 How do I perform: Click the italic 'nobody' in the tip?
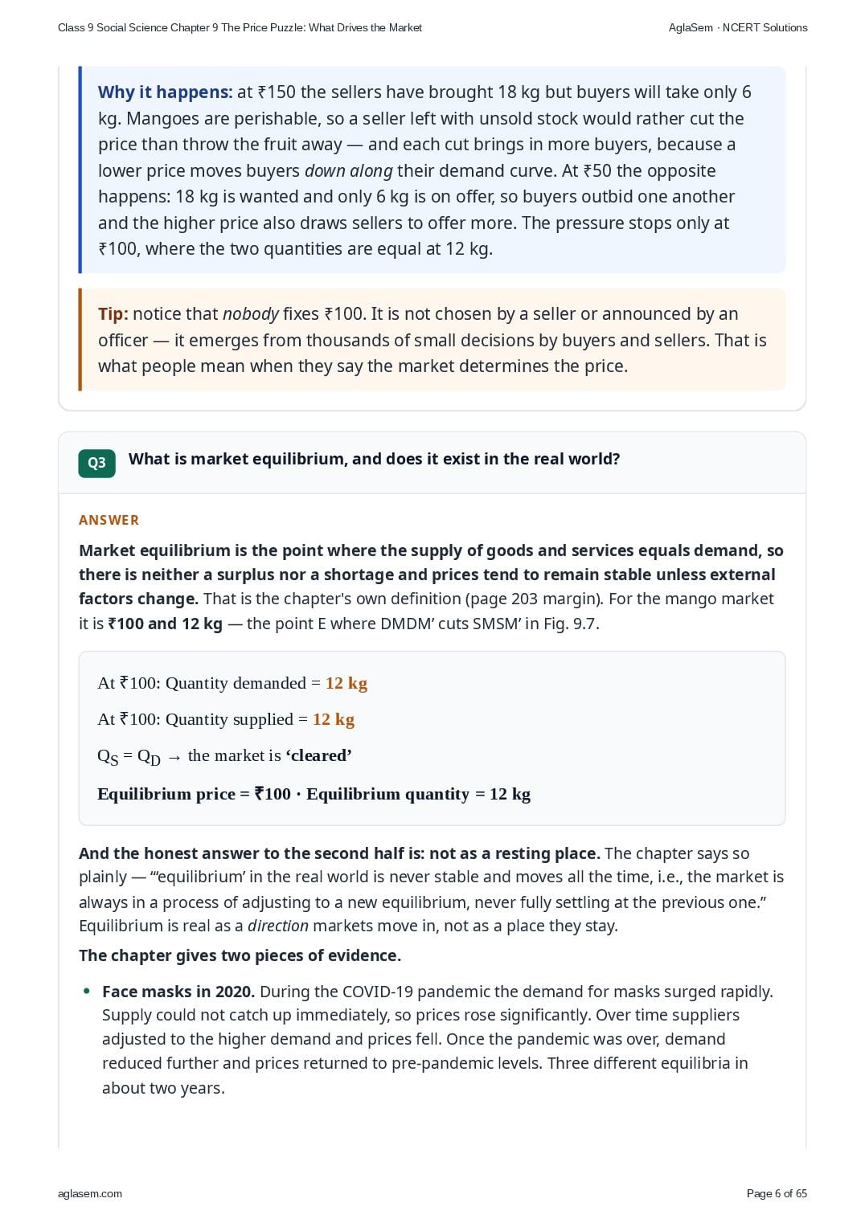tap(251, 313)
